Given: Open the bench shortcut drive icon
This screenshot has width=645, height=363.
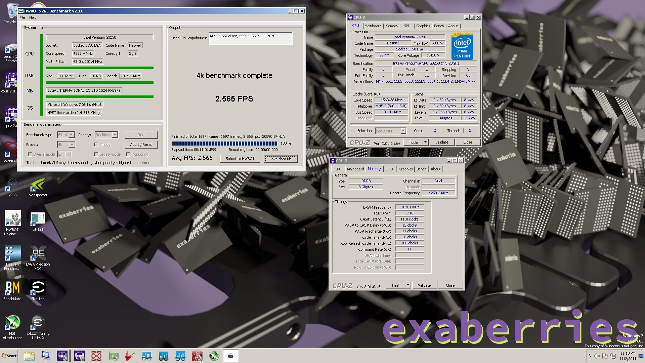Looking at the screenshot, I should pyautogui.click(x=10, y=53).
